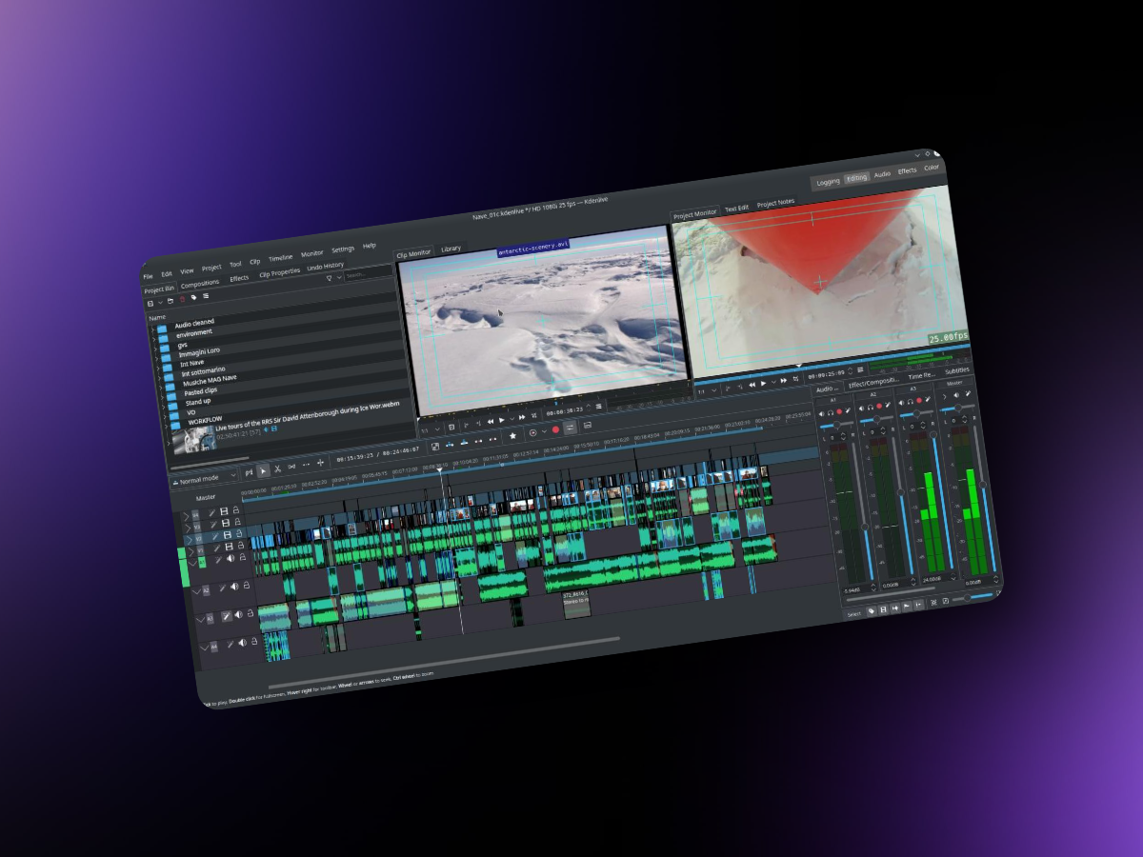Click the tag icon in Project Bin toolbar
Image resolution: width=1143 pixels, height=857 pixels.
click(193, 298)
